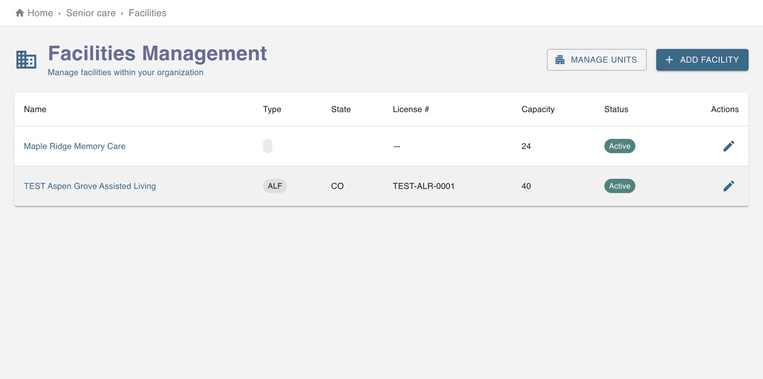Image resolution: width=763 pixels, height=379 pixels.
Task: Add a new facility
Action: [702, 60]
